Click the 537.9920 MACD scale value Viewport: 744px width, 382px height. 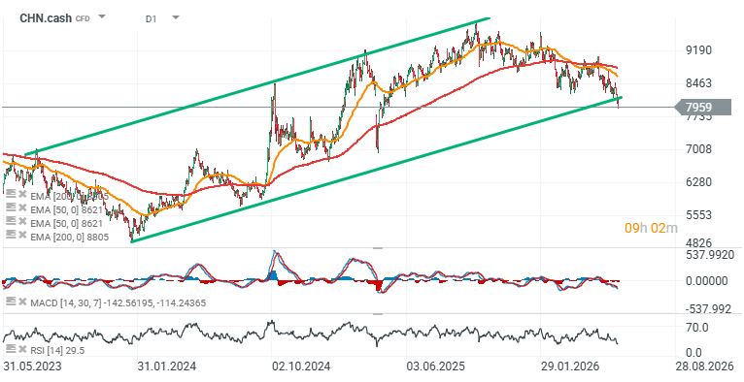[710, 255]
